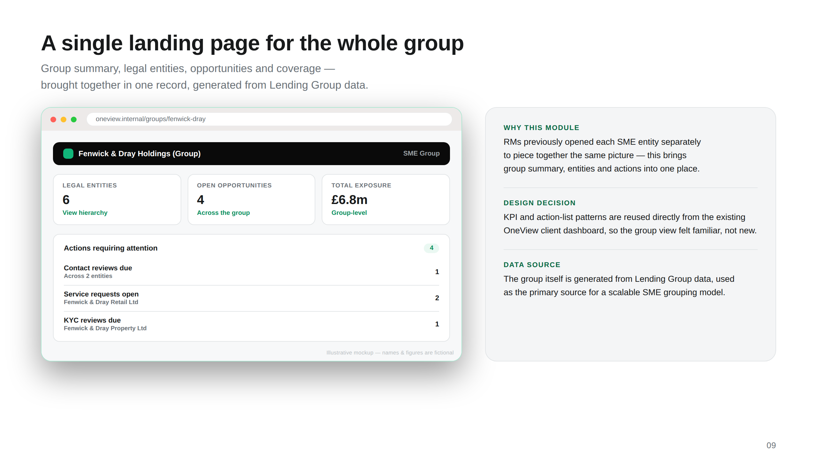This screenshot has width=817, height=459.
Task: Click the green group logo square
Action: tap(68, 154)
